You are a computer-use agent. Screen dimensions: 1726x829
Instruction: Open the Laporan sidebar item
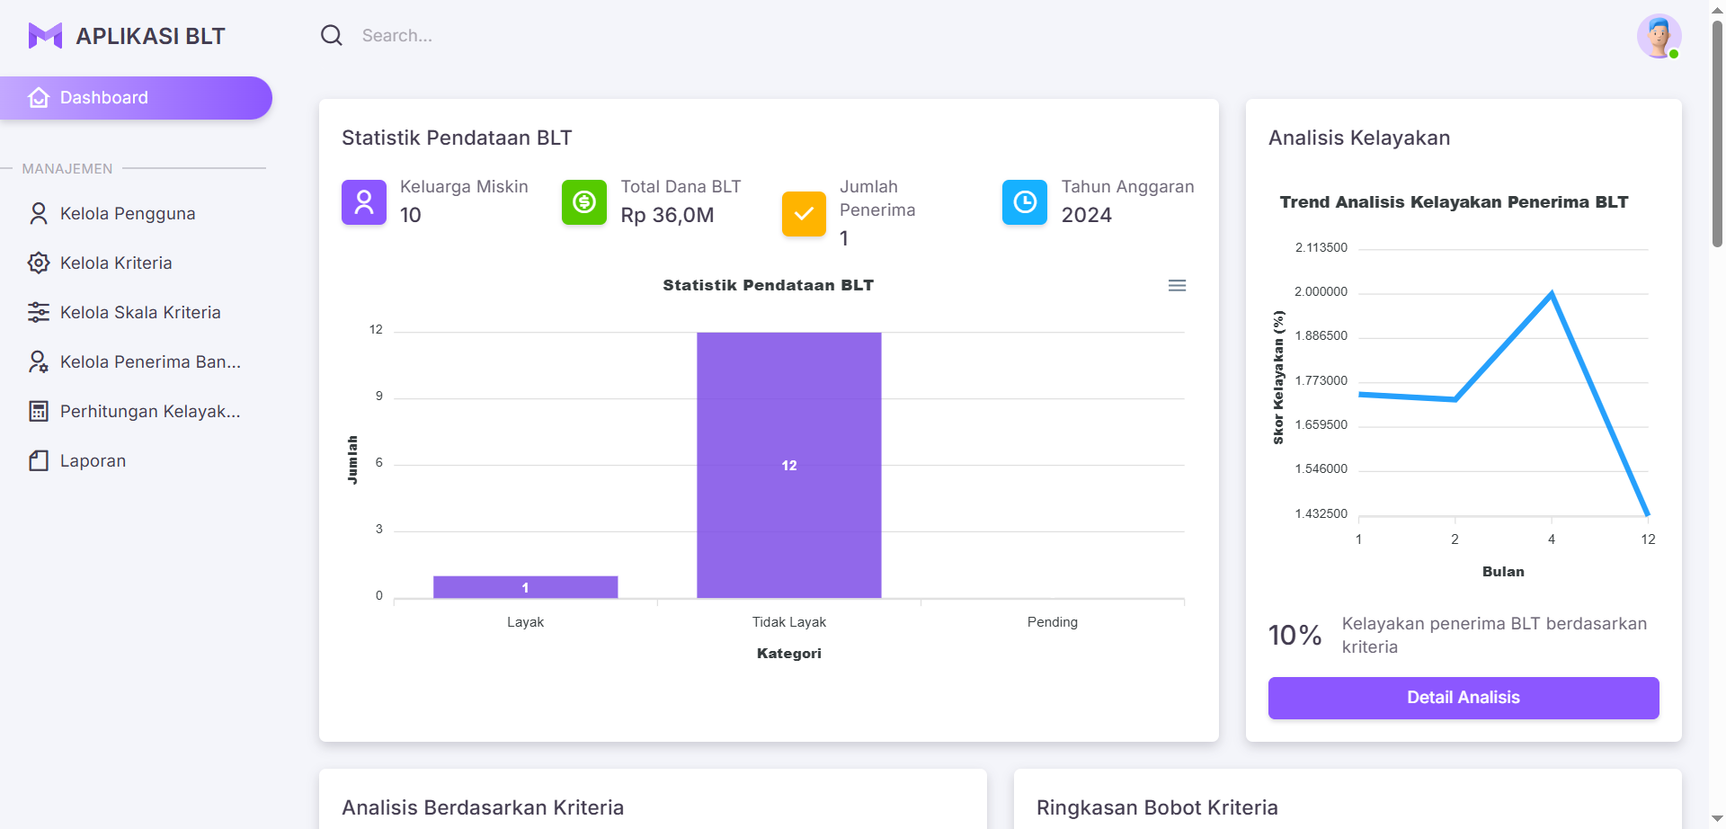tap(93, 461)
